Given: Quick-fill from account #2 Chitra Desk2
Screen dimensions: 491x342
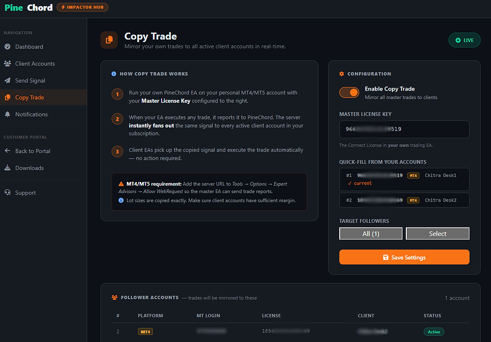Looking at the screenshot, I should pos(404,200).
